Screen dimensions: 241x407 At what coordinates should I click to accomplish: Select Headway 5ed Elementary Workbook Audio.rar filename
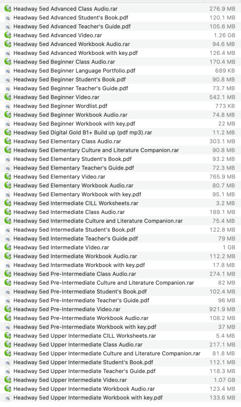click(73, 186)
